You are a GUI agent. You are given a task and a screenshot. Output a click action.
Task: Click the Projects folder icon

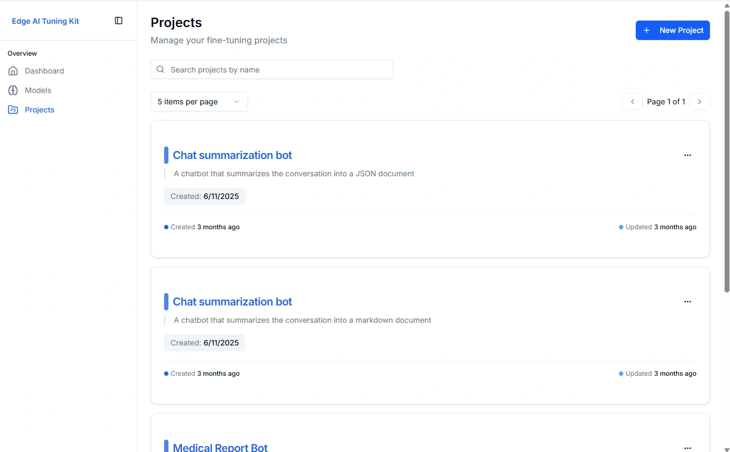pyautogui.click(x=13, y=110)
